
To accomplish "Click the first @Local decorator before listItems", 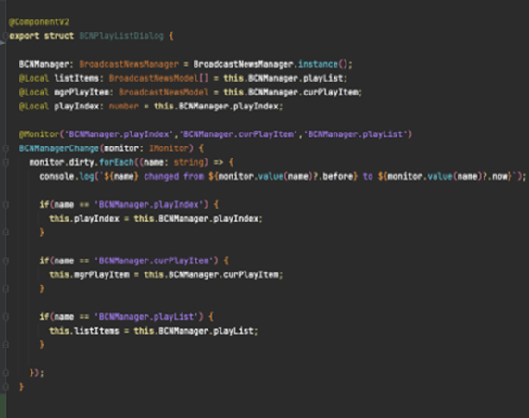I will click(x=34, y=79).
